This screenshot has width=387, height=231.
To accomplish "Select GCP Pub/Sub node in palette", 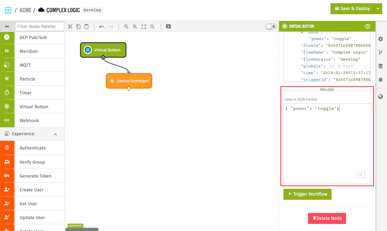I will point(32,37).
